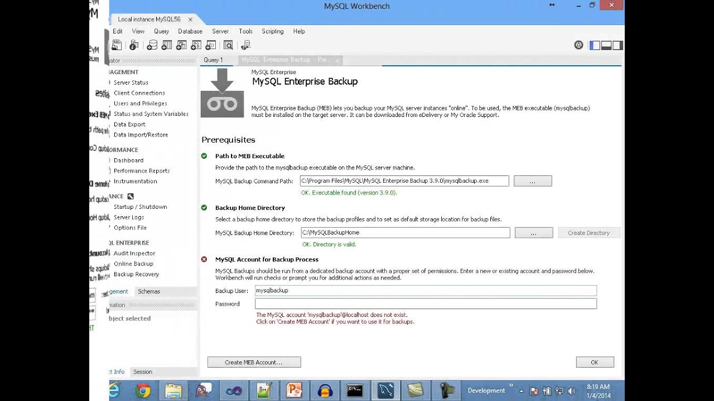Open Online Backup in navigator
The width and height of the screenshot is (714, 401).
point(133,264)
